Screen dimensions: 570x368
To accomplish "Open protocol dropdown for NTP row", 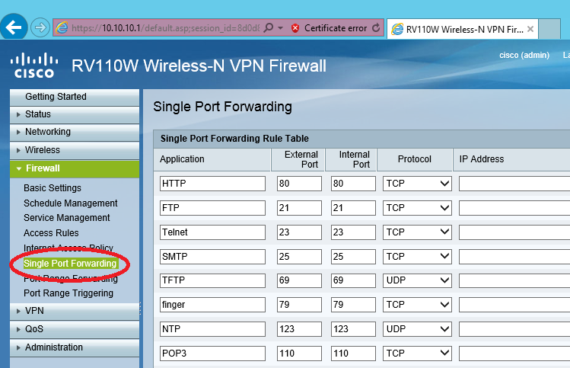I will [417, 329].
